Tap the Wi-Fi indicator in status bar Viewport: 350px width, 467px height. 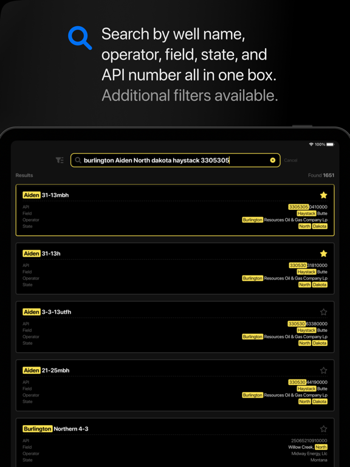(311, 145)
